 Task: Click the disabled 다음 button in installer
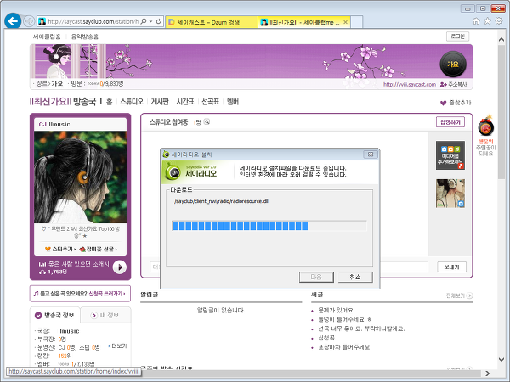pyautogui.click(x=316, y=277)
